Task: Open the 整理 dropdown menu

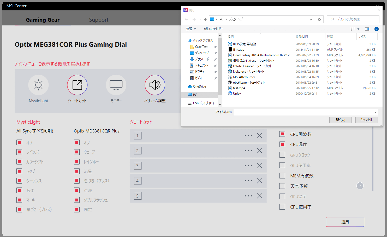Action: 191,29
